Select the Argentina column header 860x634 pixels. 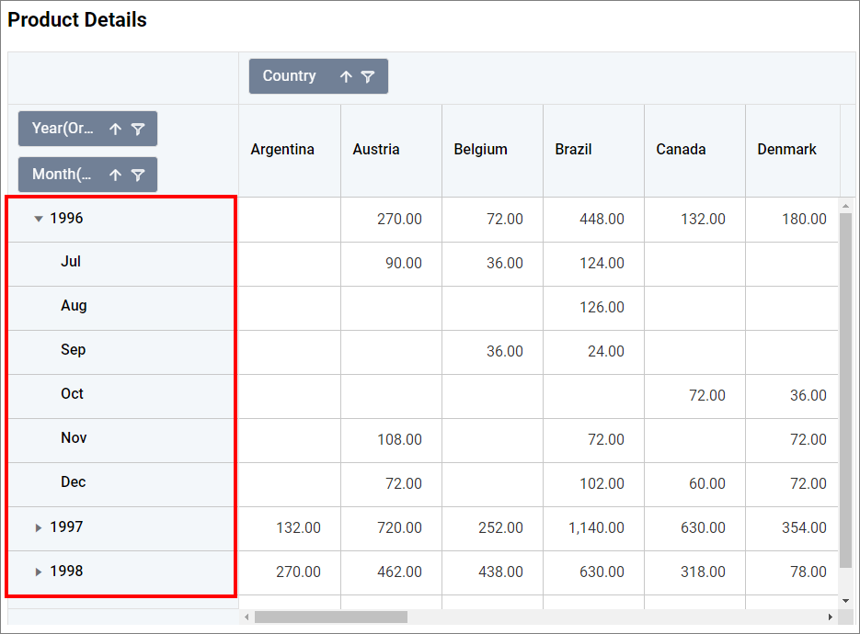(x=289, y=149)
